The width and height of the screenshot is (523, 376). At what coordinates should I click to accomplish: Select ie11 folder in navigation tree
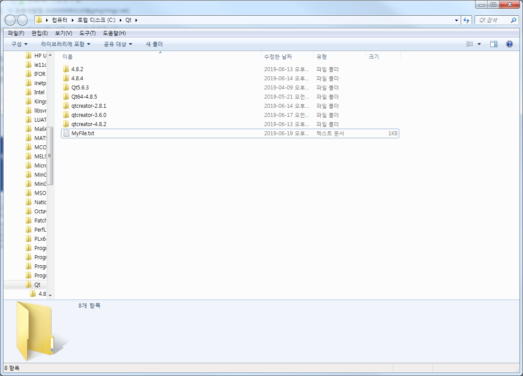[35, 65]
